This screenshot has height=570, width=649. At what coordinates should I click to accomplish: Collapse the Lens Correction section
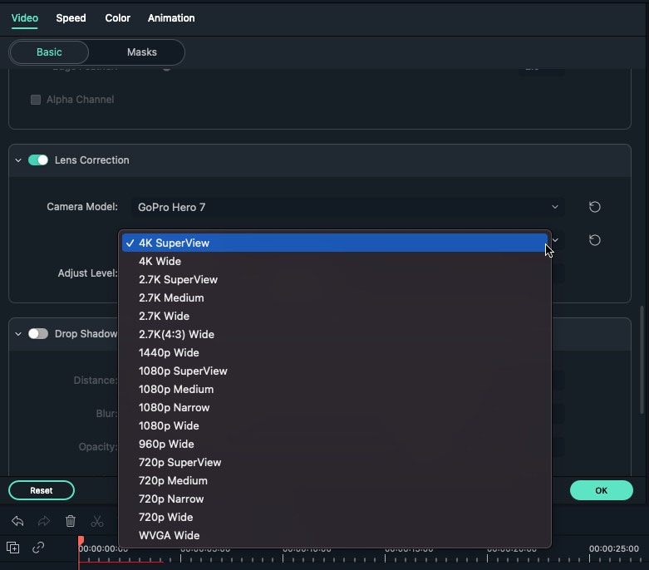pyautogui.click(x=18, y=160)
